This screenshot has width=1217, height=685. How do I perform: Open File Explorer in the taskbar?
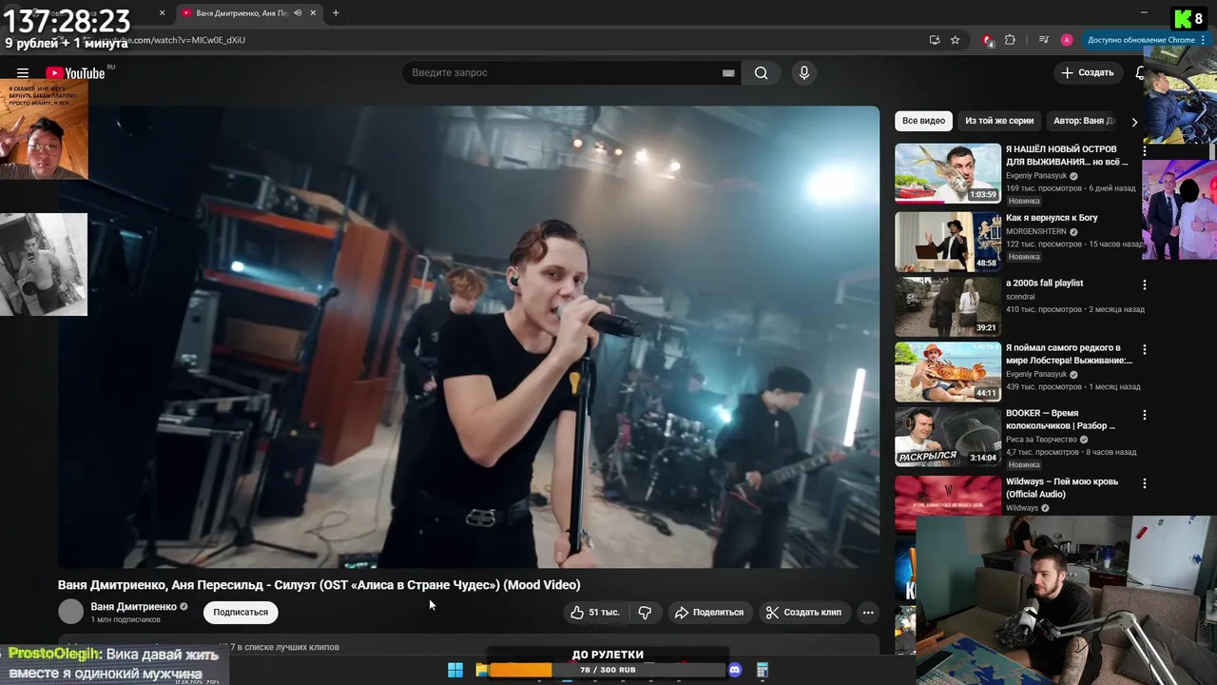click(482, 670)
